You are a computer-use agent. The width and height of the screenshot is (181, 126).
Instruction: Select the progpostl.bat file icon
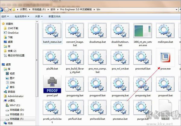point(97,84)
